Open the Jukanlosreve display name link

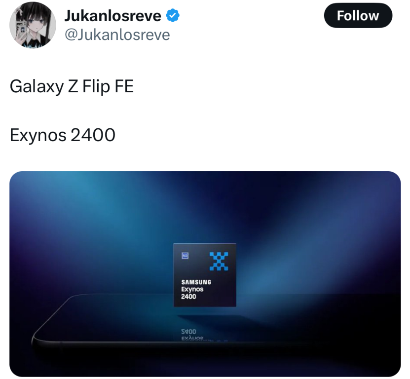[x=112, y=16]
